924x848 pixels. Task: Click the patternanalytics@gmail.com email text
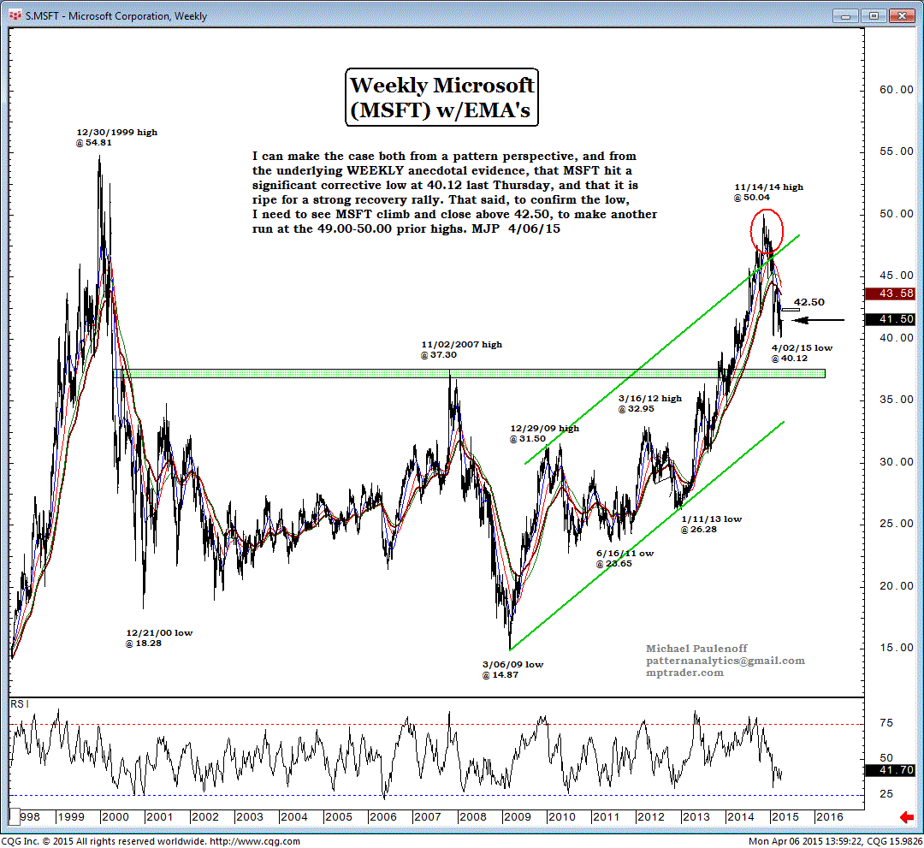(726, 661)
